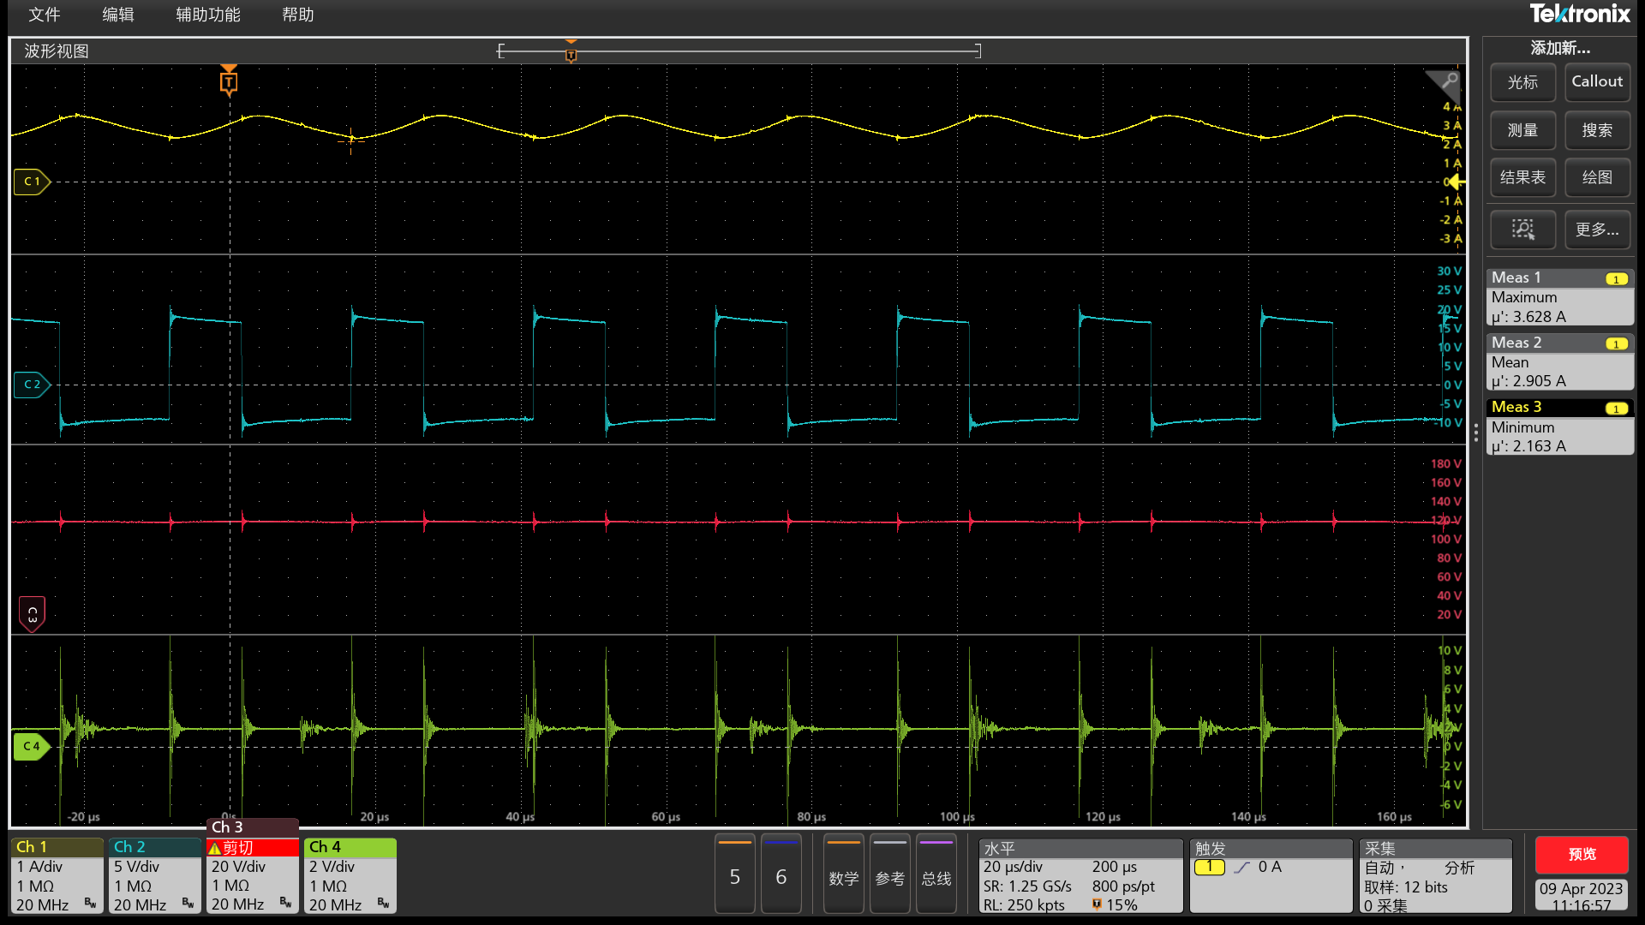The height and width of the screenshot is (925, 1645).
Task: Select the C3 channel handle
Action: pyautogui.click(x=32, y=614)
